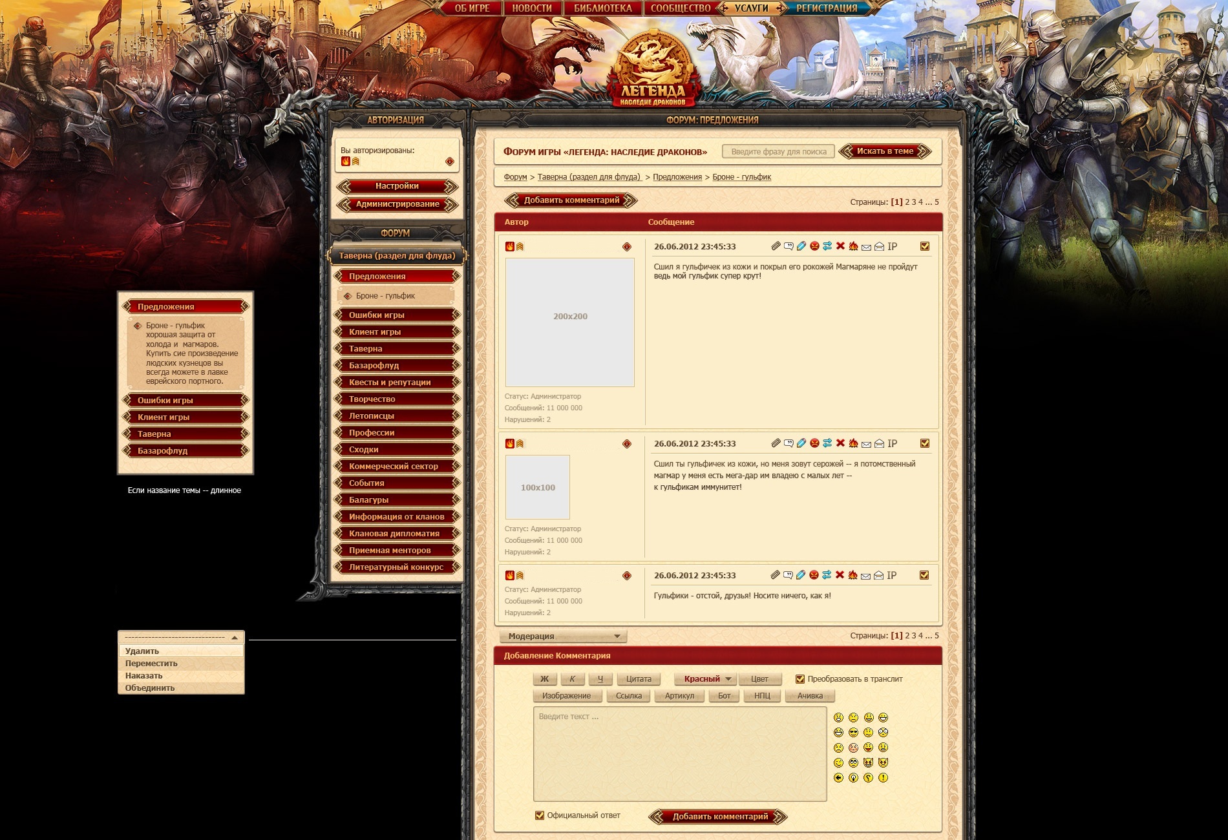Open the 'Модерация' dropdown
The width and height of the screenshot is (1228, 840).
[563, 636]
